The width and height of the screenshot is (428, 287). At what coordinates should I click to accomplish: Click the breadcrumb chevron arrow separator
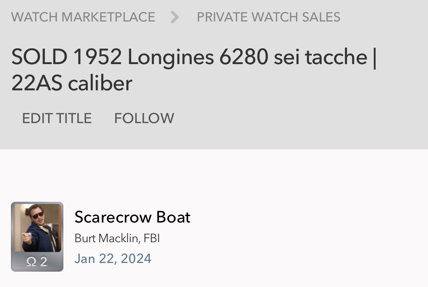click(x=175, y=17)
